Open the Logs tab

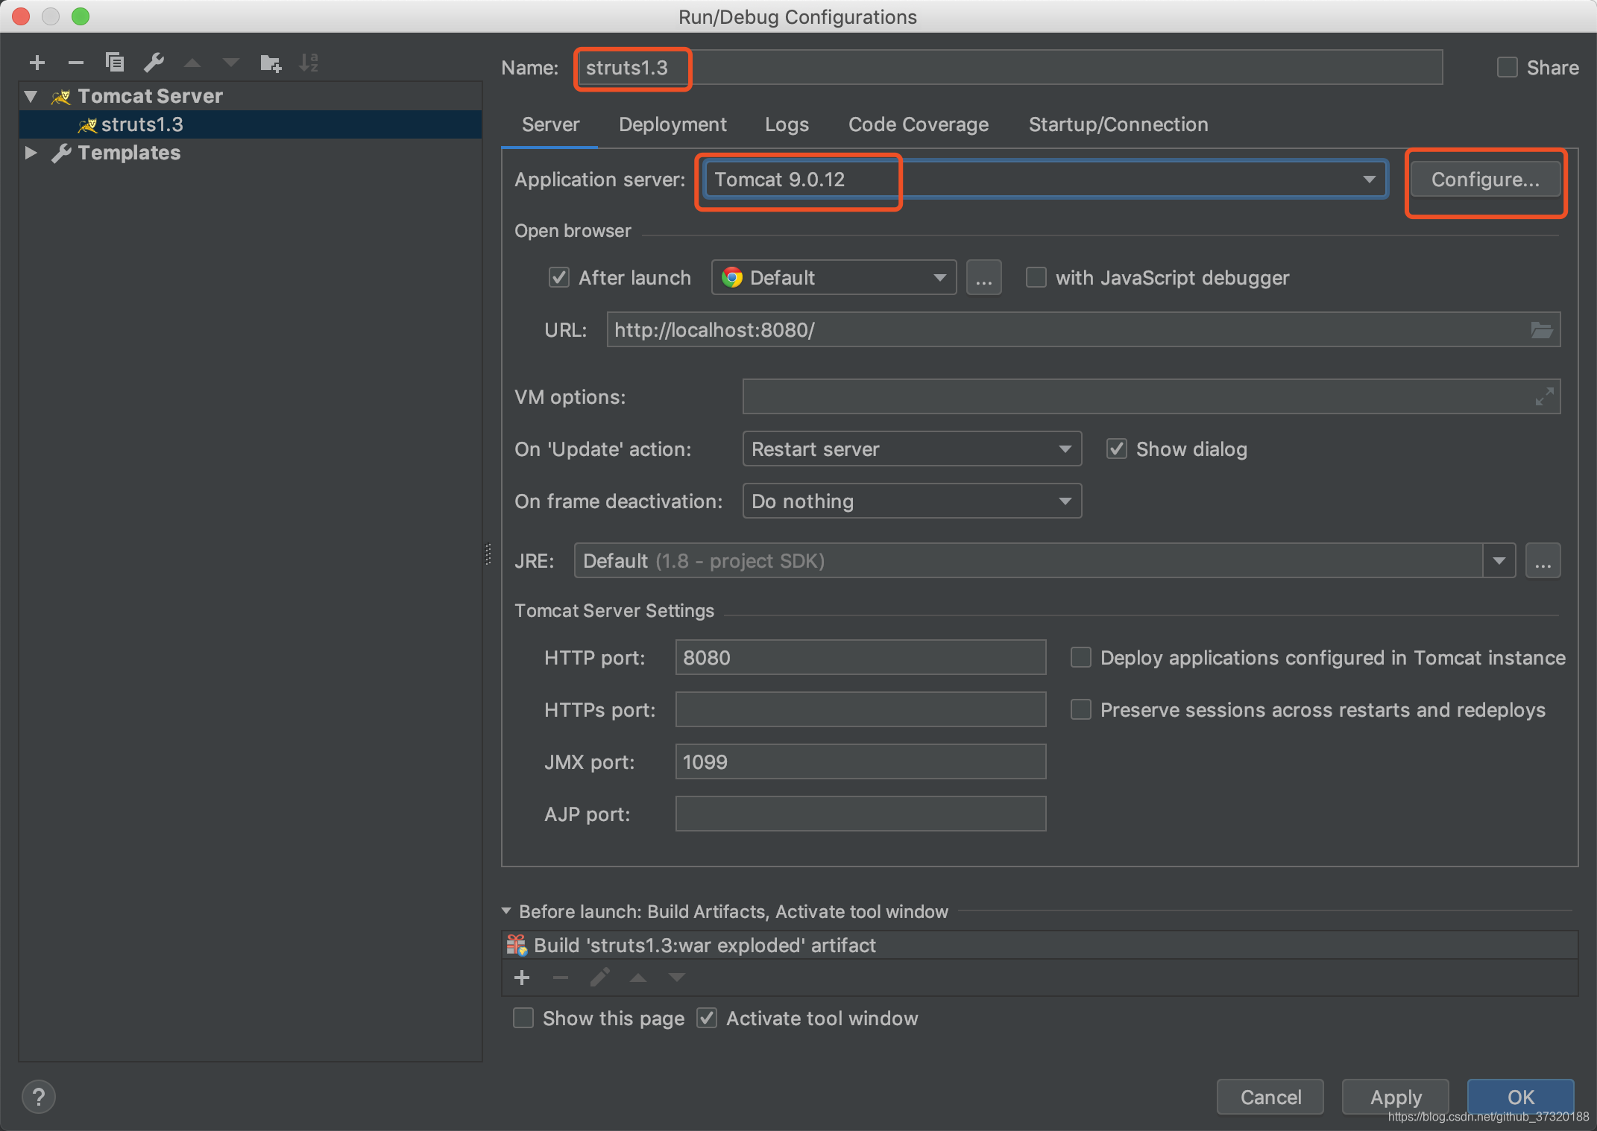(x=787, y=125)
